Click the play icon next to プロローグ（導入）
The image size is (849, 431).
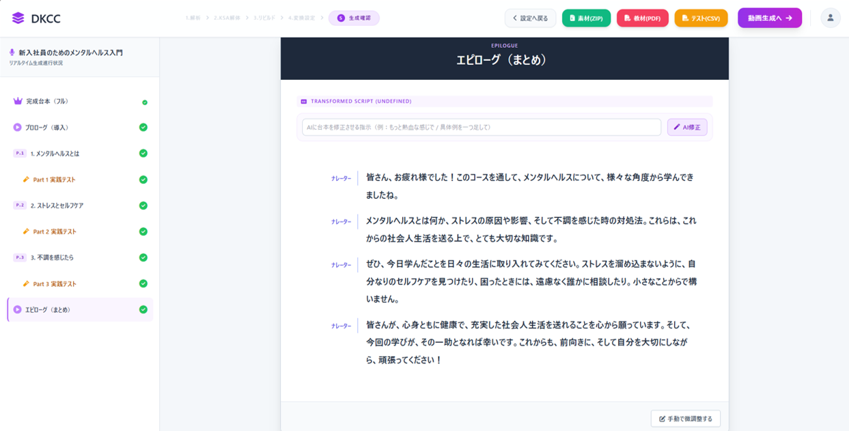click(18, 127)
